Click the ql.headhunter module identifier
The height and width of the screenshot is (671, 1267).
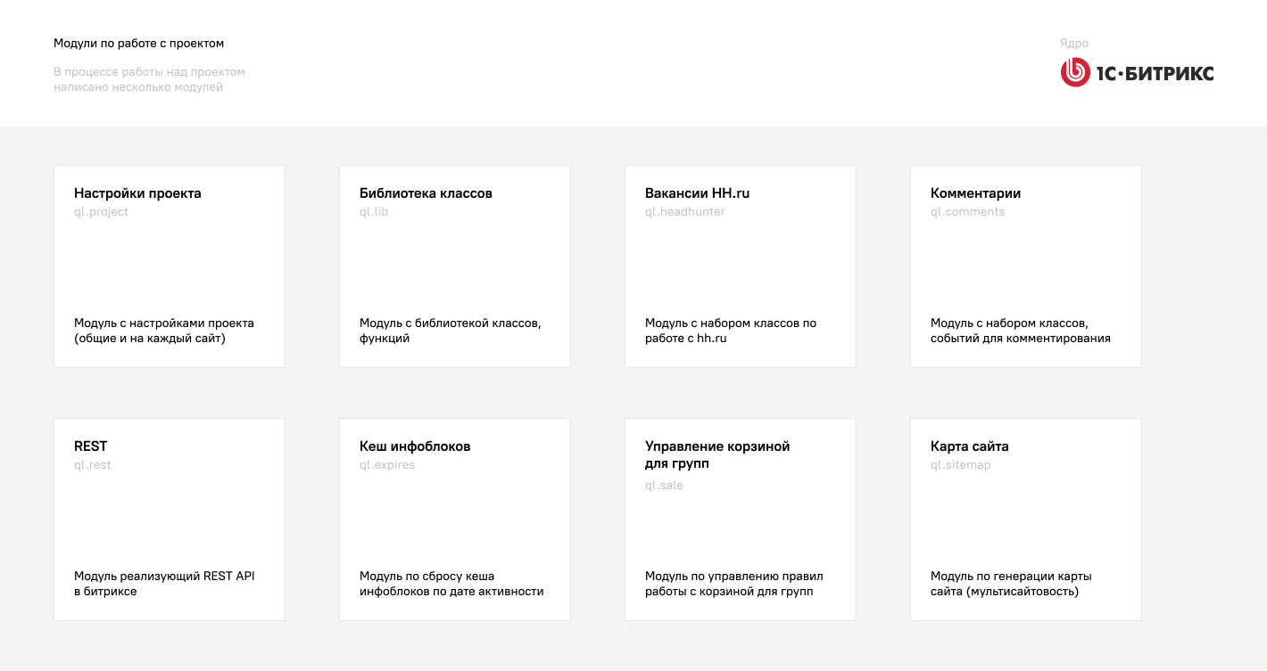(x=684, y=212)
